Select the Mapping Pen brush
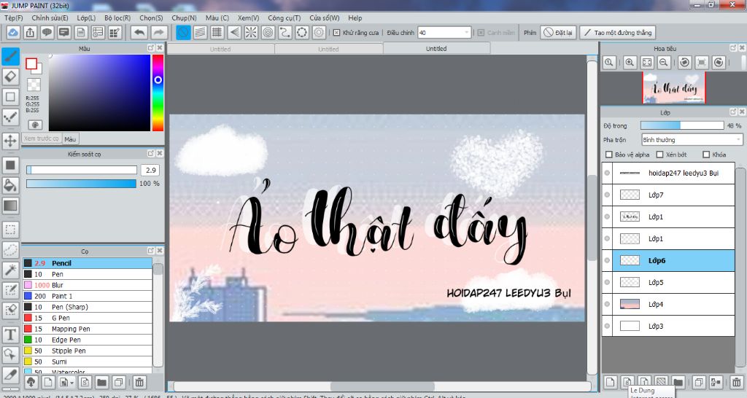 (88, 329)
